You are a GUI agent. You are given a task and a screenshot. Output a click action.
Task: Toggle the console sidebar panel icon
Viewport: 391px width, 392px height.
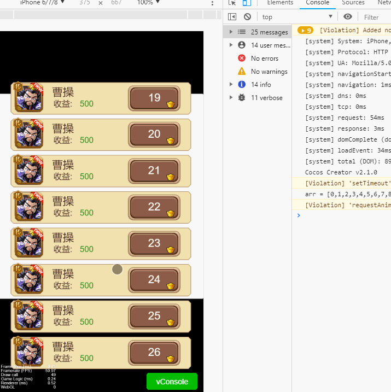tap(232, 17)
